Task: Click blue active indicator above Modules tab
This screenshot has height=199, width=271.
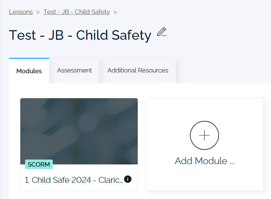Action: 29,58
